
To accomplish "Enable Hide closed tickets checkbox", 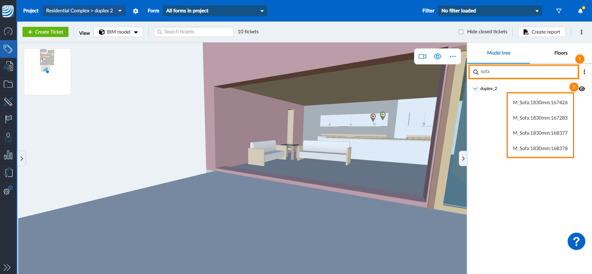I will [461, 32].
